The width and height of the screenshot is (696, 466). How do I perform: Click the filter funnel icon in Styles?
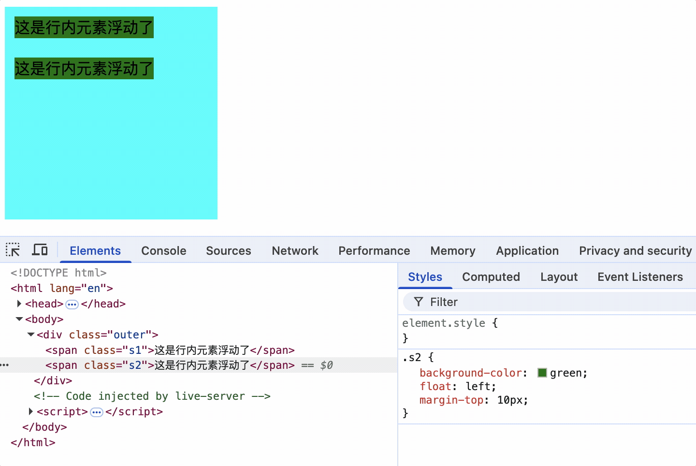(x=419, y=302)
